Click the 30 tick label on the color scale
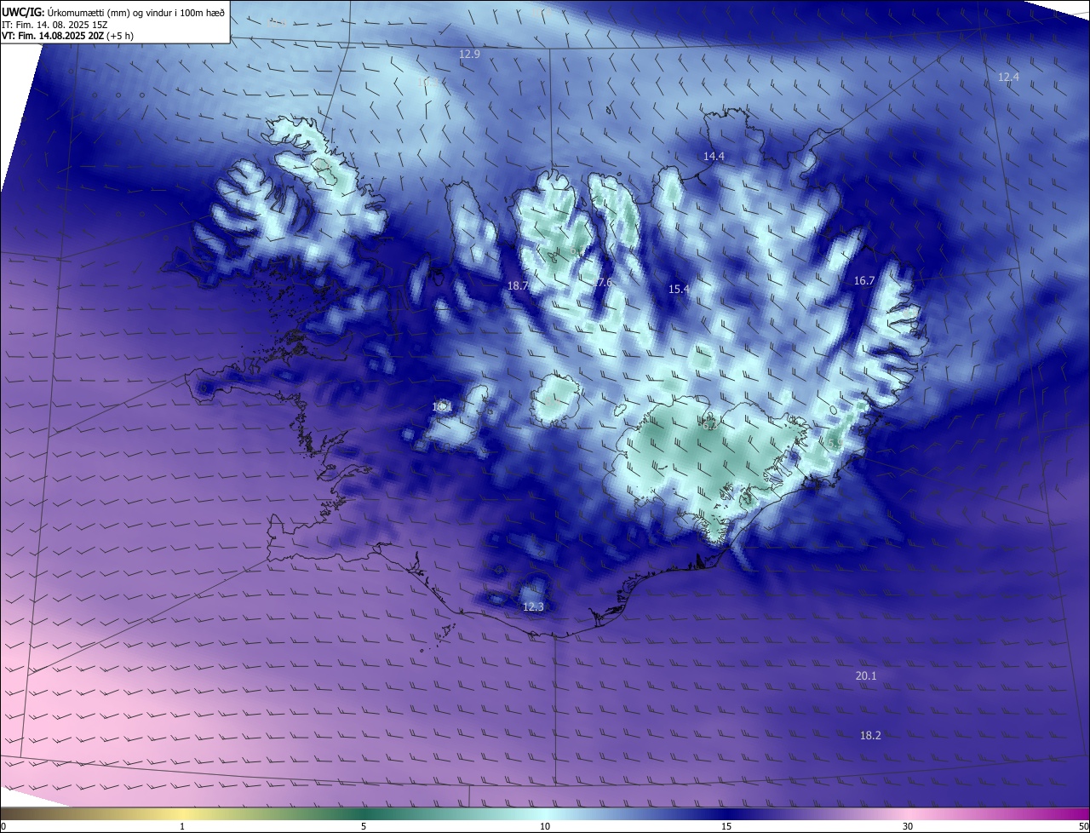 click(x=908, y=826)
